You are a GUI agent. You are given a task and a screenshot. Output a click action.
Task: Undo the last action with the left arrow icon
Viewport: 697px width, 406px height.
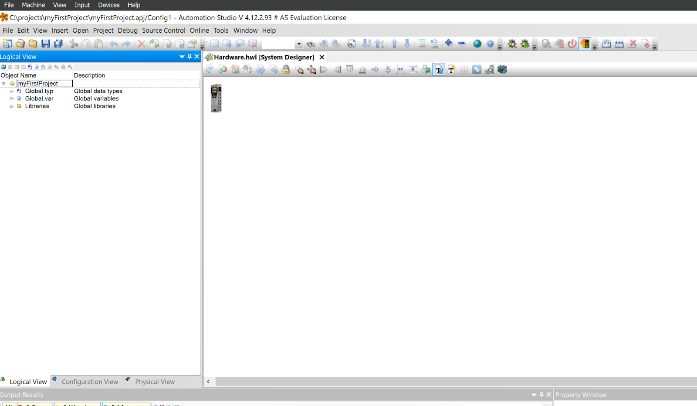pyautogui.click(x=114, y=44)
